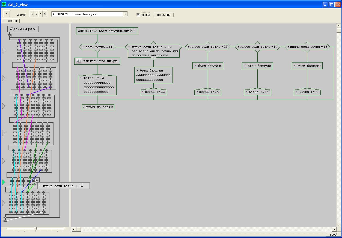Toggle the 'схема' checkbox

click(x=138, y=15)
